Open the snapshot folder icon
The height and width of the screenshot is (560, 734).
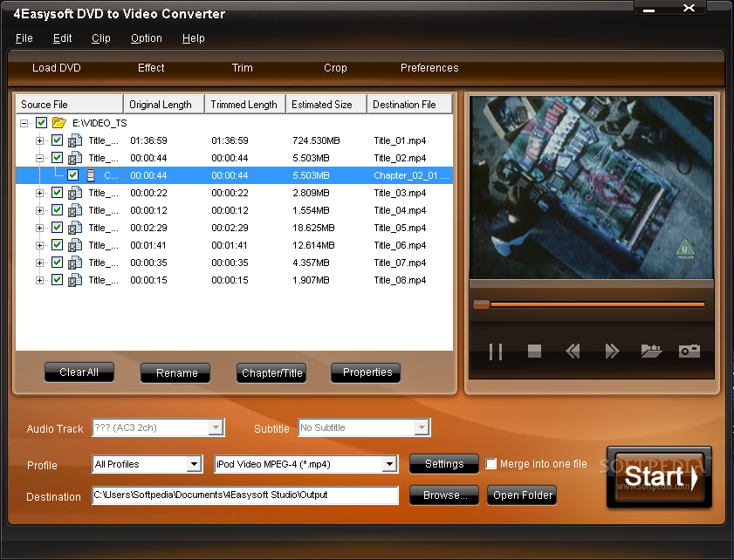651,351
